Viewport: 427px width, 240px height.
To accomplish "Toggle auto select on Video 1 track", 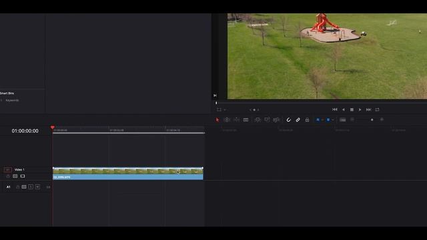I will pyautogui.click(x=15, y=176).
